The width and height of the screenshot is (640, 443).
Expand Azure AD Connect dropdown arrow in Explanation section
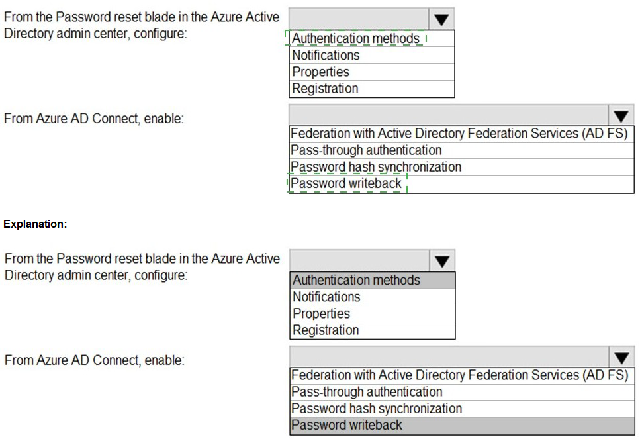621,358
